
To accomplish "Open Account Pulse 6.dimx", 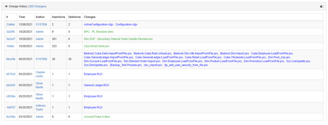I will [97, 117].
